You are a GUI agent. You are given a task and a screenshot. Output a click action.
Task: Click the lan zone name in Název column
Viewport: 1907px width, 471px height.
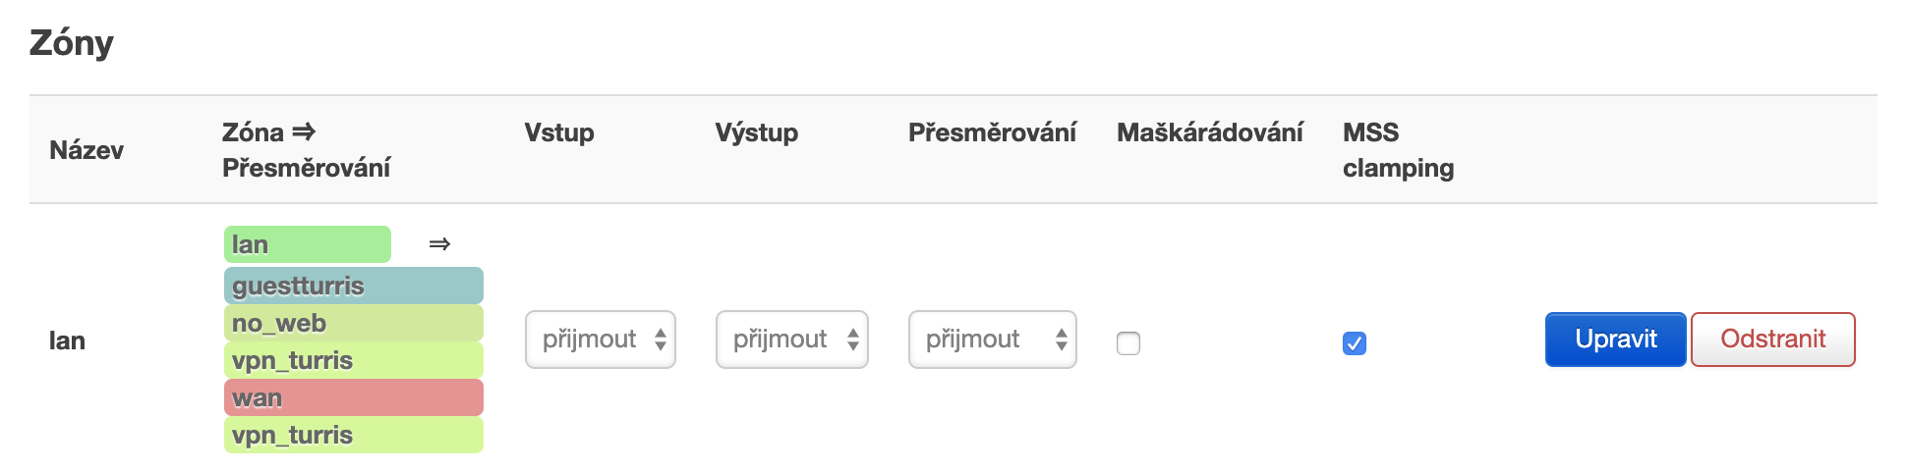(67, 340)
